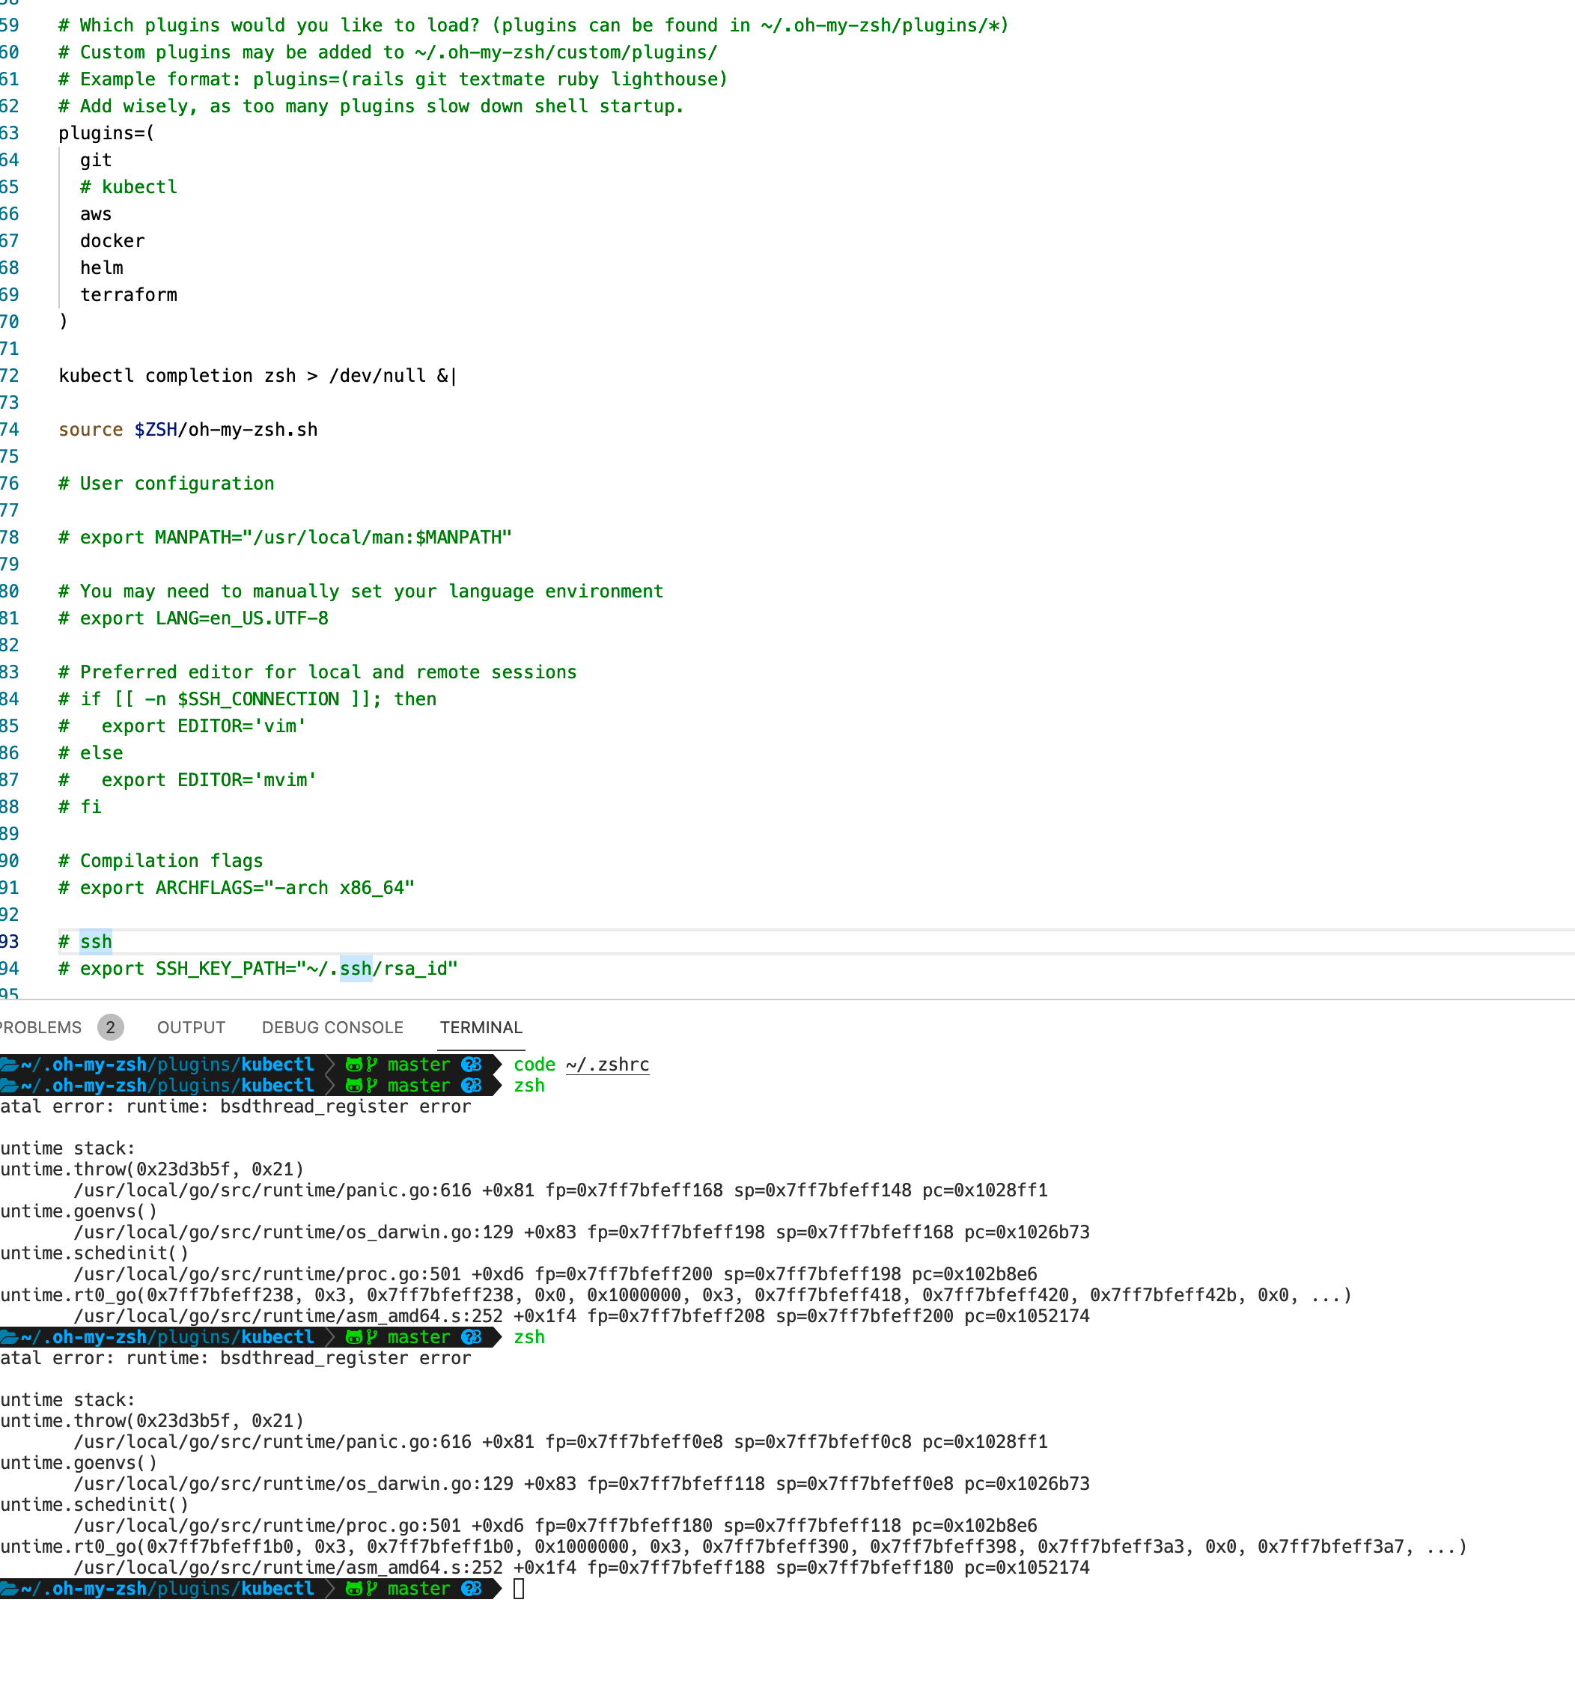Click the circled 3 badge after master
The image size is (1575, 1692).
click(471, 1064)
